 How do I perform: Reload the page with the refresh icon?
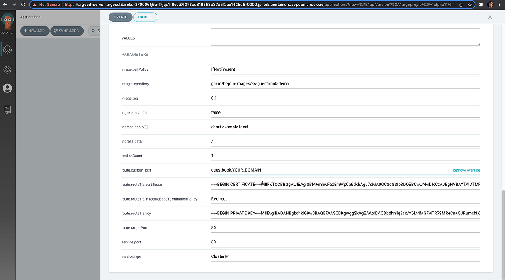coord(23,5)
